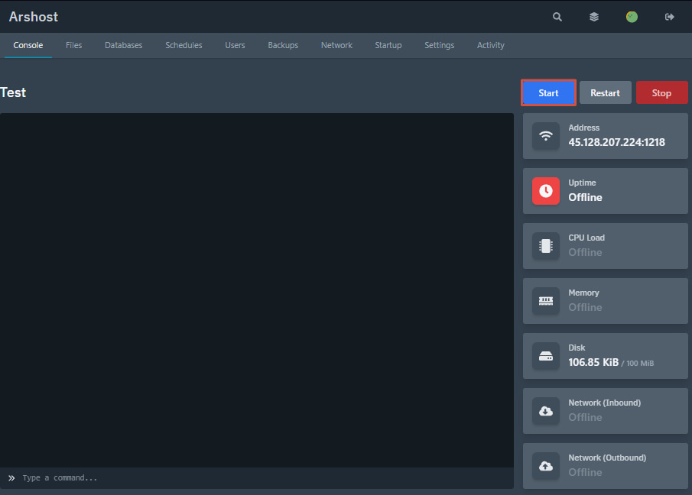692x495 pixels.
Task: Click the / 100 MiB disk limit text
Action: (638, 363)
